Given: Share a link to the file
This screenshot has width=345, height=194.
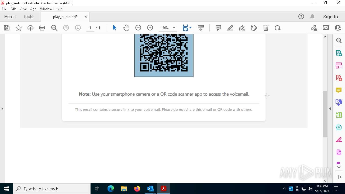Looking at the screenshot, I should coord(314,28).
